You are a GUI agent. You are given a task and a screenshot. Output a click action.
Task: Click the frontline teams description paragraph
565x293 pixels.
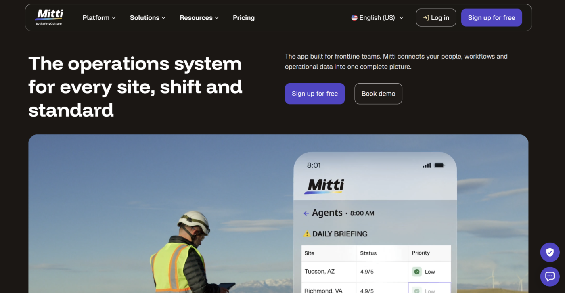[x=396, y=61]
